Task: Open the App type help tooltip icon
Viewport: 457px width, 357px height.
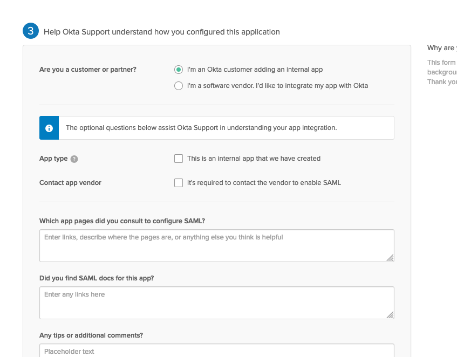Action: pos(74,159)
